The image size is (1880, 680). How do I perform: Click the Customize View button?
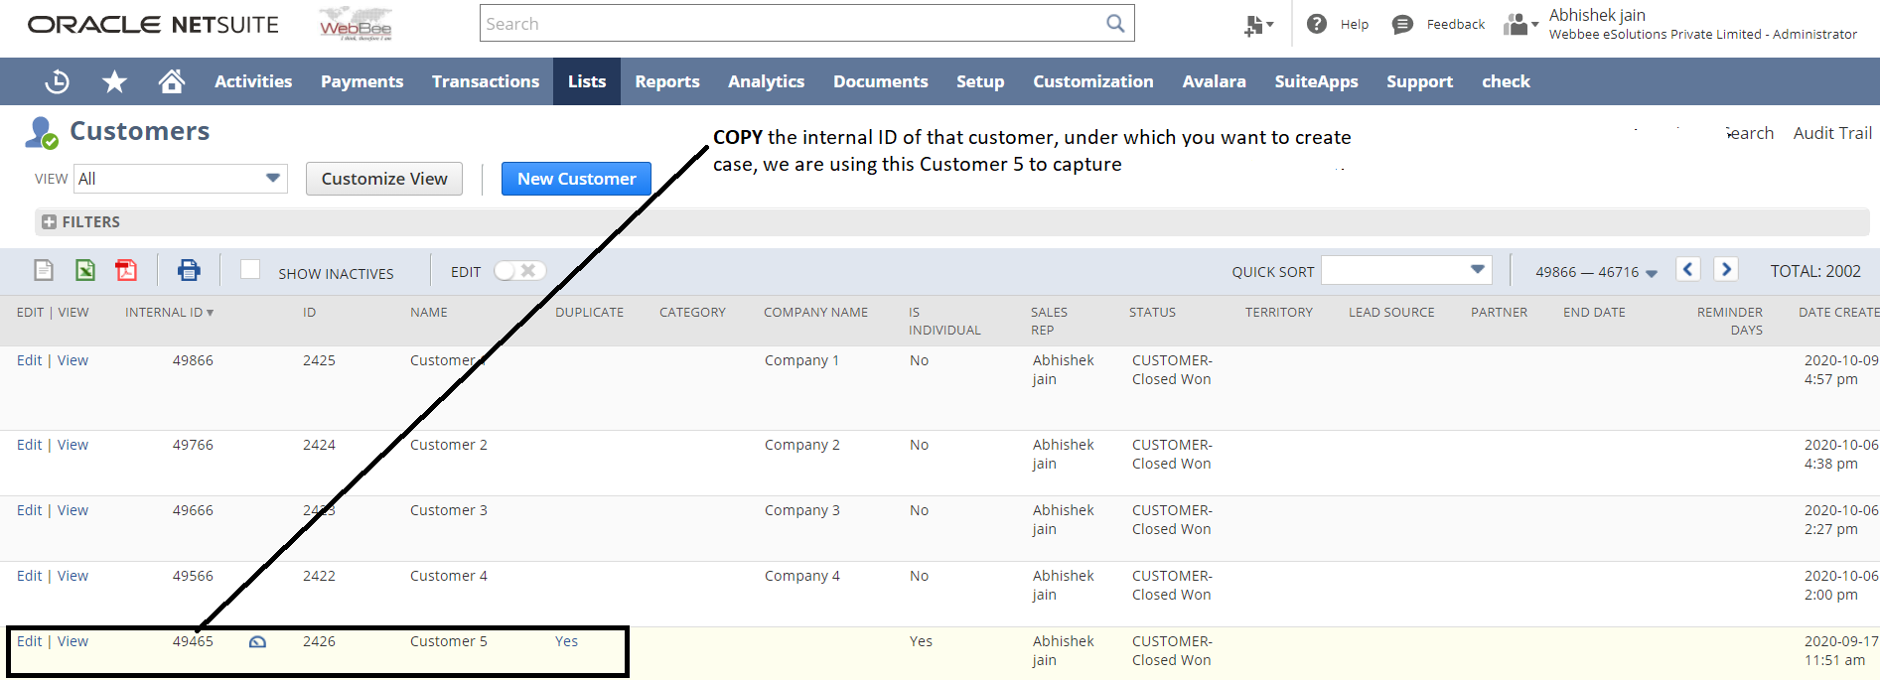[384, 179]
